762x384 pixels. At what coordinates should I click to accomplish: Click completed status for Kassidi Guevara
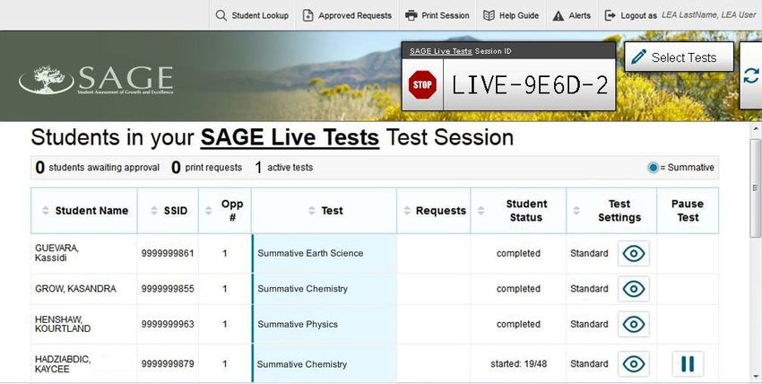pyautogui.click(x=518, y=253)
